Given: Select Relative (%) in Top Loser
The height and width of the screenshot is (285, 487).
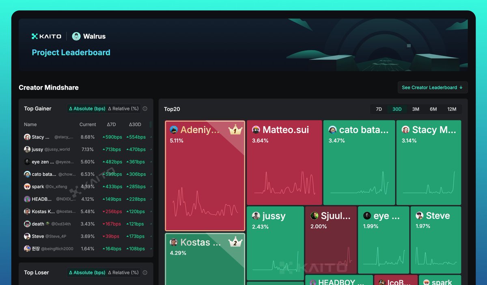Looking at the screenshot, I should point(123,272).
